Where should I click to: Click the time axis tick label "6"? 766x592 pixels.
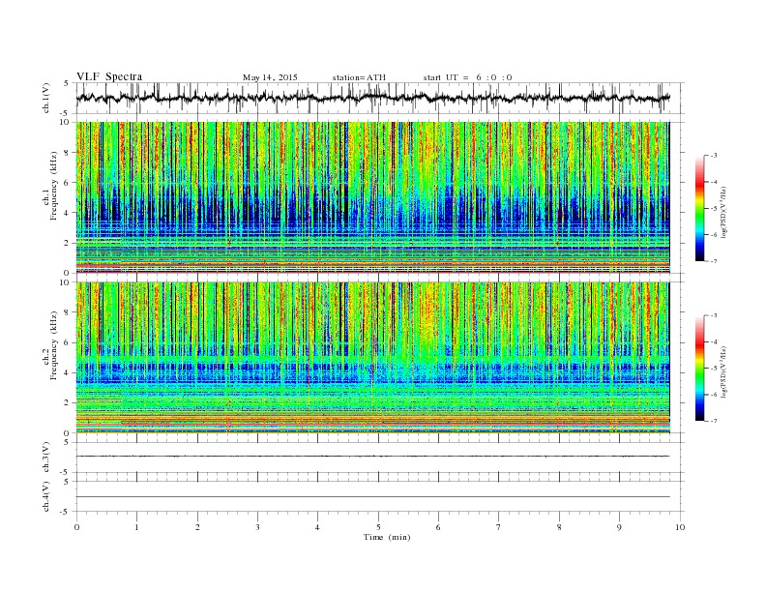click(x=438, y=527)
